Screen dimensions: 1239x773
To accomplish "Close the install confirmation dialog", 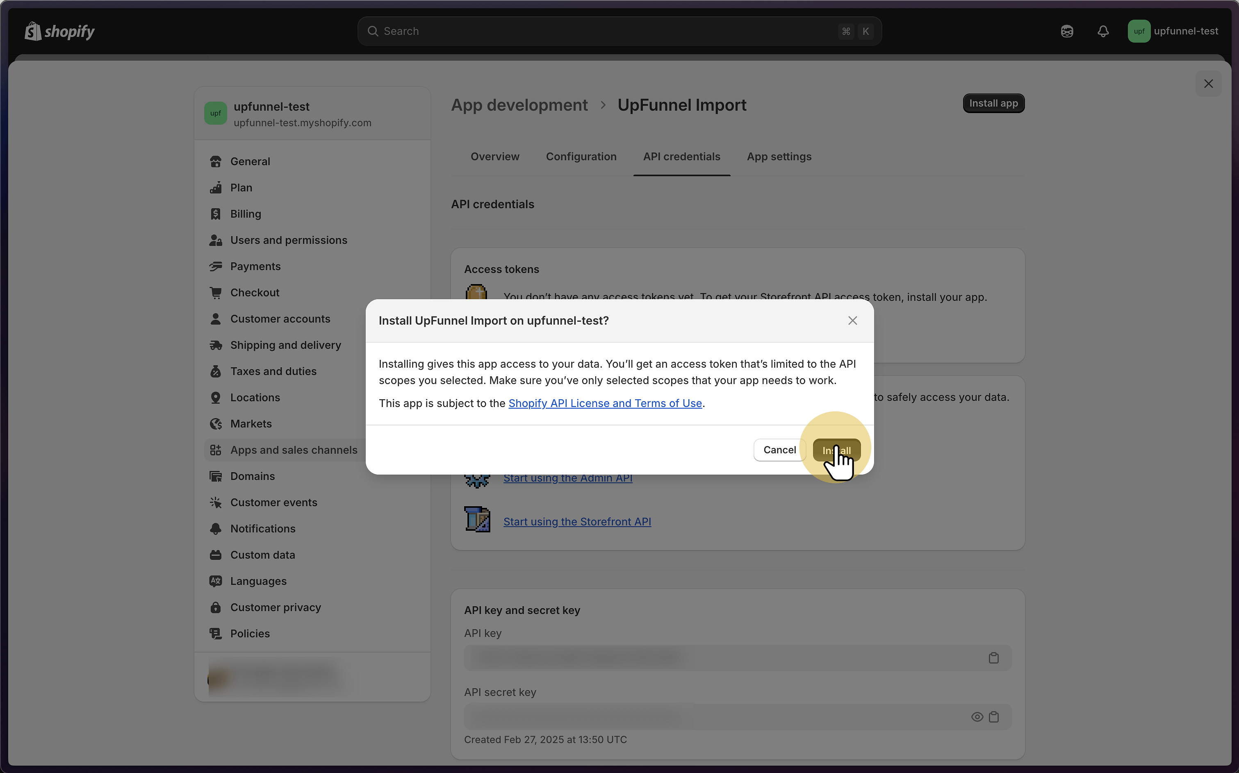I will [x=852, y=321].
